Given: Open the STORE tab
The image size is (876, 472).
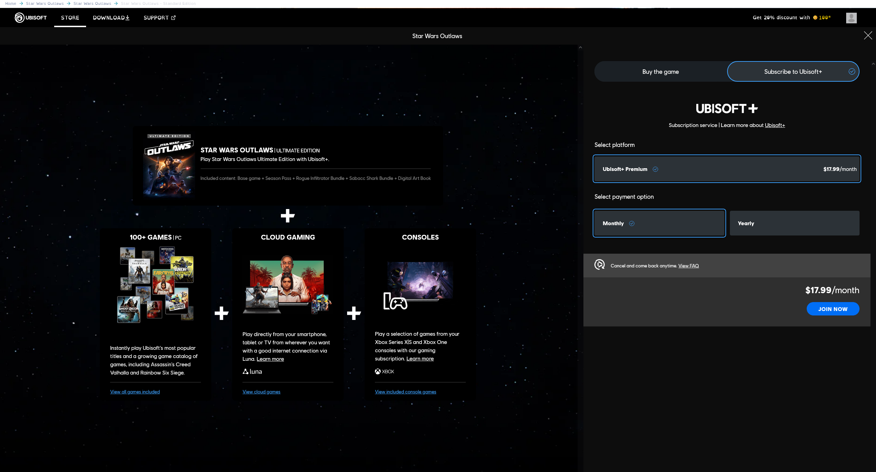Looking at the screenshot, I should pyautogui.click(x=70, y=18).
